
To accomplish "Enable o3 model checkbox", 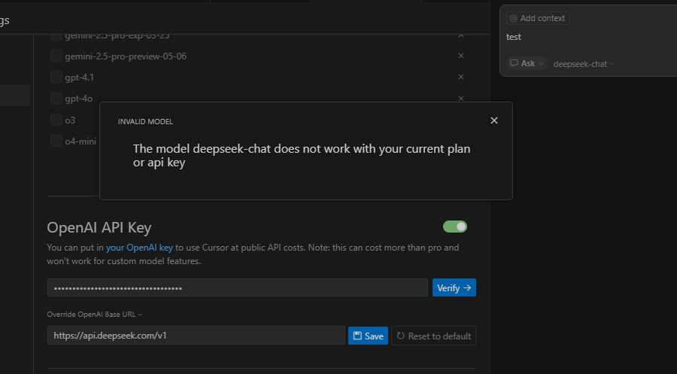I will pos(56,120).
